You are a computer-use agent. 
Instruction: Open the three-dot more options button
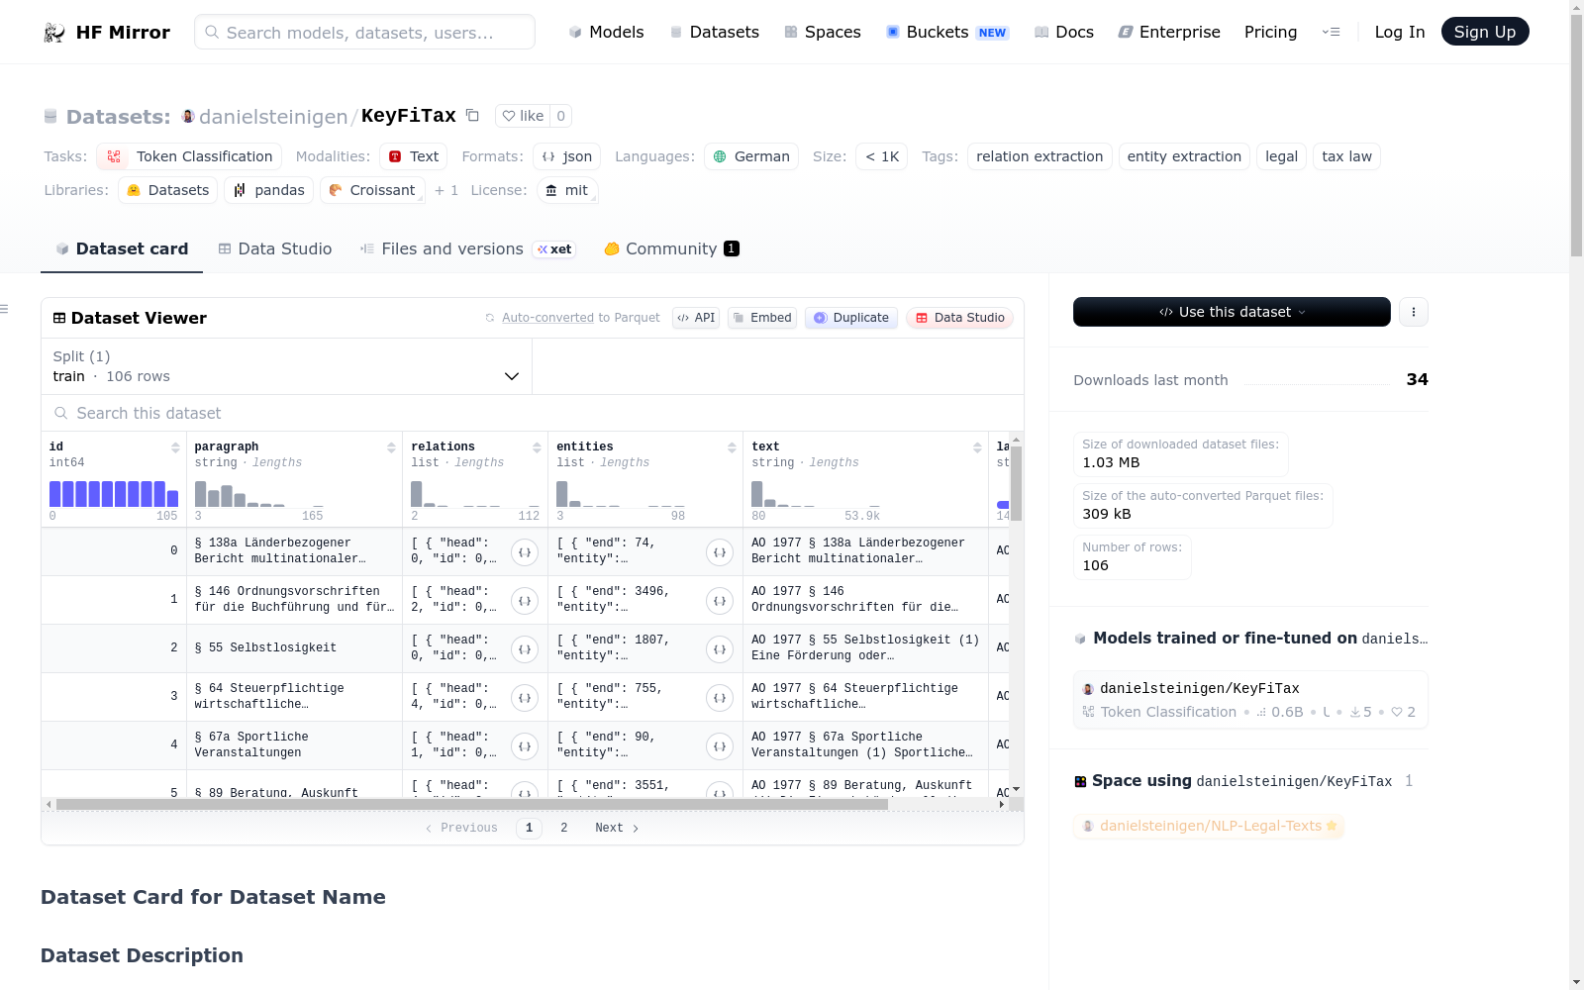1414,312
